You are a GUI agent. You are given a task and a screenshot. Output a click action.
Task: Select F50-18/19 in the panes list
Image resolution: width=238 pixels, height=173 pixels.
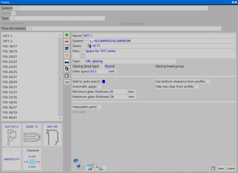coord(30,51)
